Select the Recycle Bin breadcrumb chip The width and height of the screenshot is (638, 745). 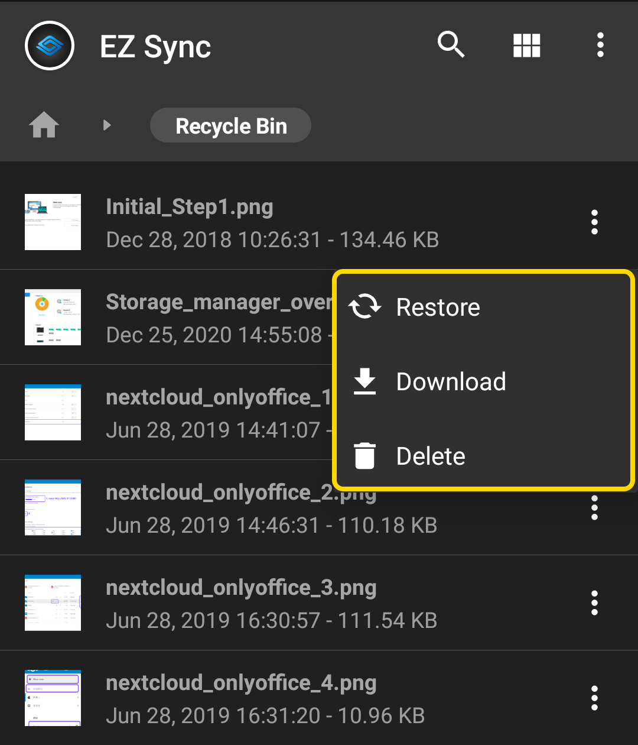pos(230,125)
